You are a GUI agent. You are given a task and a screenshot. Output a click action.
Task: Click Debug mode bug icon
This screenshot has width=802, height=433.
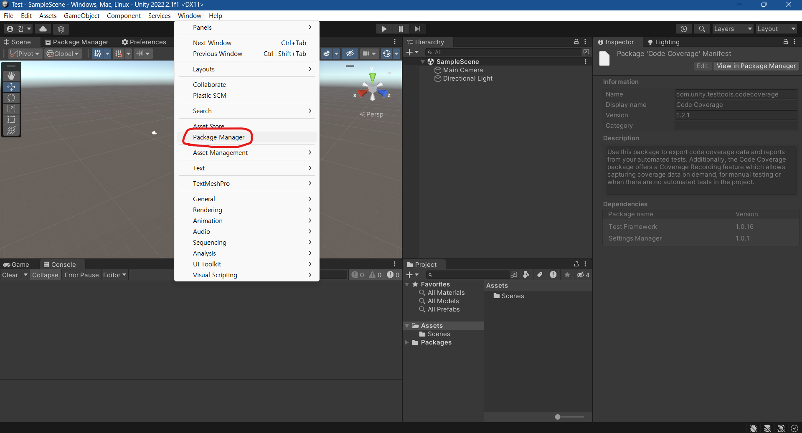(754, 428)
